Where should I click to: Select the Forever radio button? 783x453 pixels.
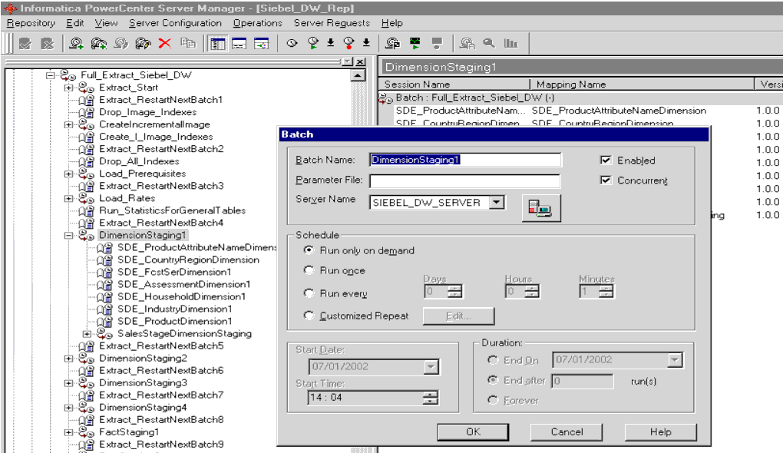(493, 400)
